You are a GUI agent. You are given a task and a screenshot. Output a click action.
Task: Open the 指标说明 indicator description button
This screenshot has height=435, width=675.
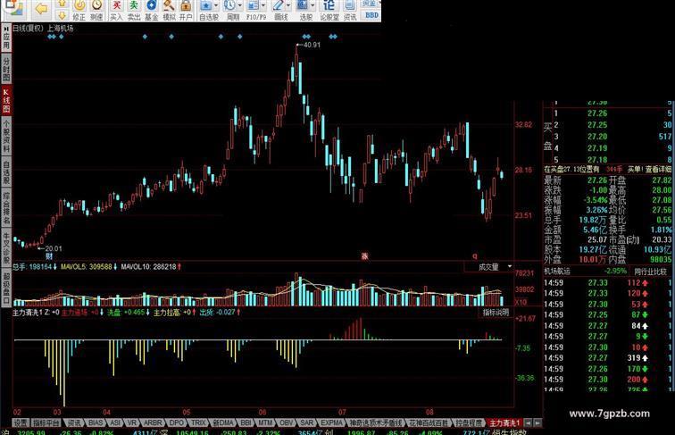[496, 313]
